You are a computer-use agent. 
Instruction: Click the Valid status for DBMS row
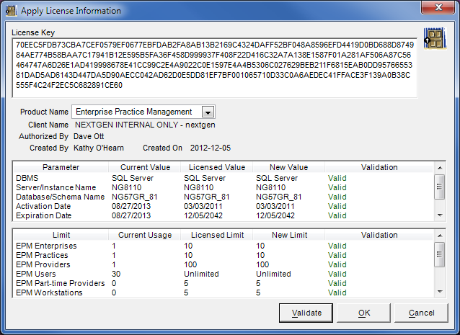tap(337, 178)
